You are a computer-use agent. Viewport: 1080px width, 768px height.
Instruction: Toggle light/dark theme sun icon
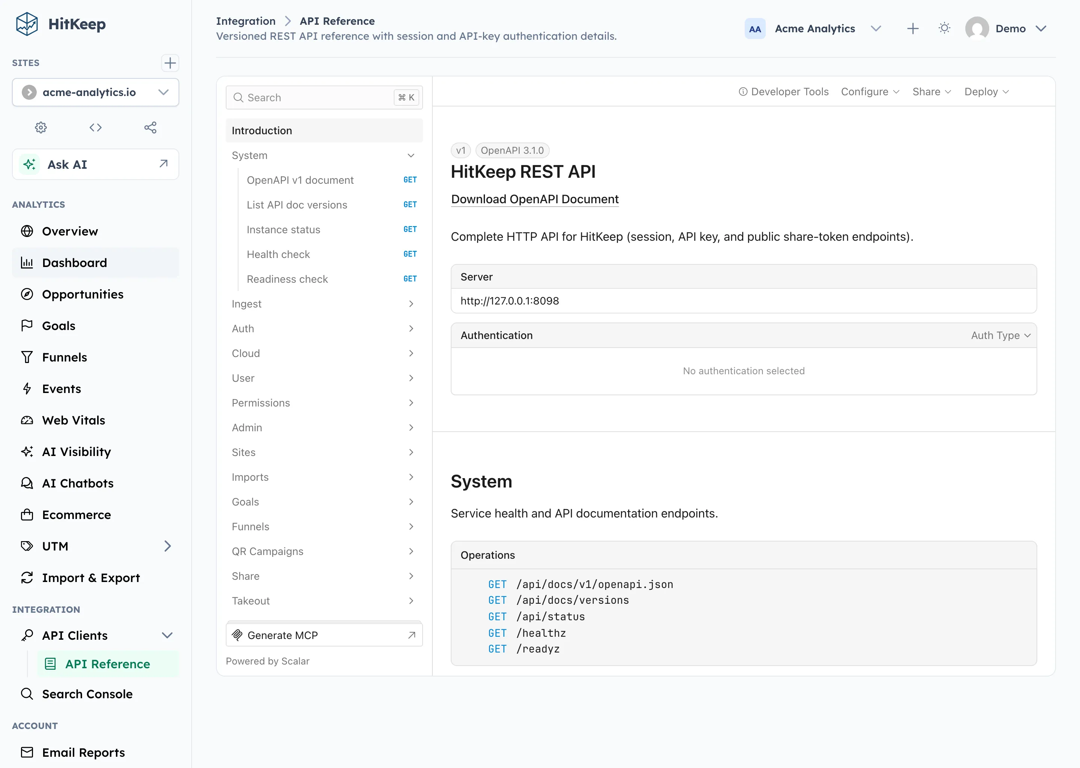[944, 28]
